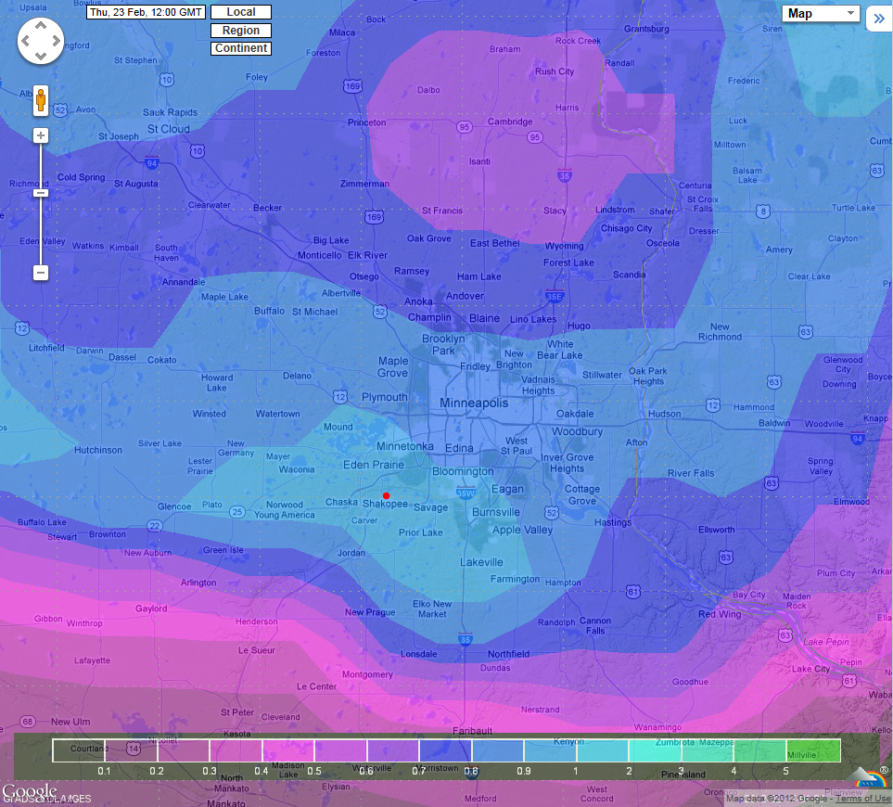Image resolution: width=893 pixels, height=807 pixels.
Task: Switch to Continent view
Action: tap(241, 48)
